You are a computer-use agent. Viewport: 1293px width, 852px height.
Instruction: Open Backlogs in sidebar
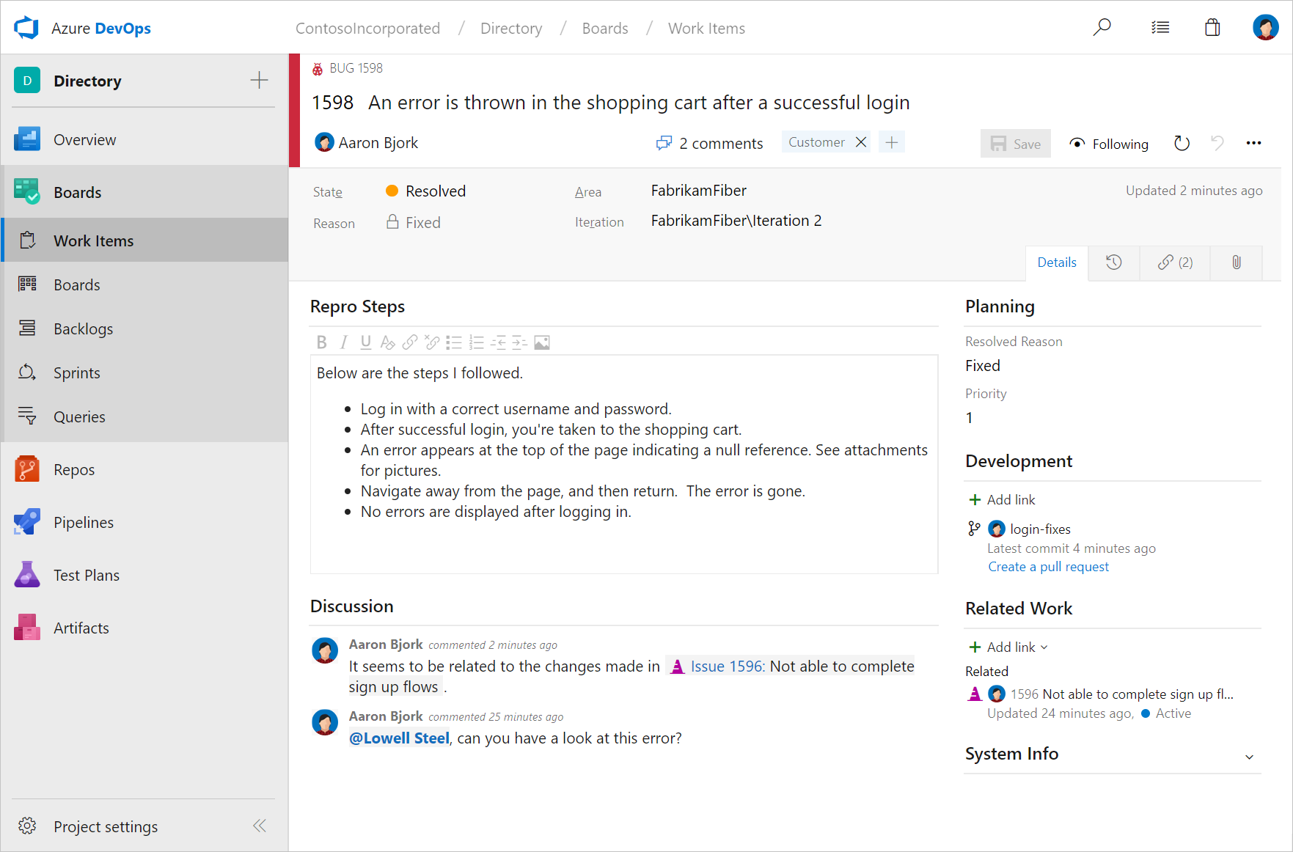point(144,328)
